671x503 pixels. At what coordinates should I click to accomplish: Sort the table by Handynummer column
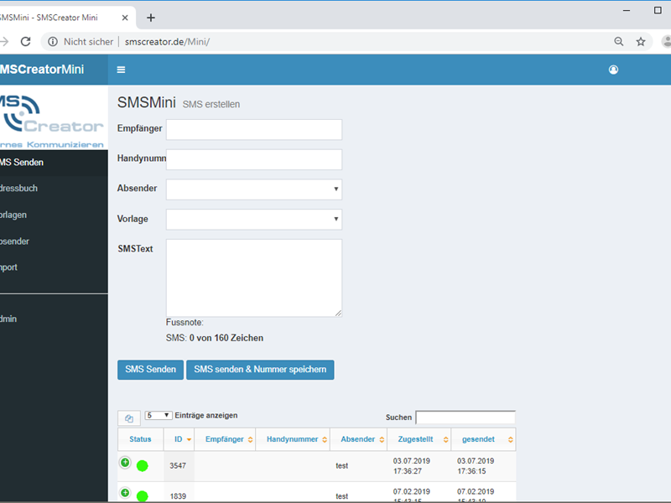293,439
